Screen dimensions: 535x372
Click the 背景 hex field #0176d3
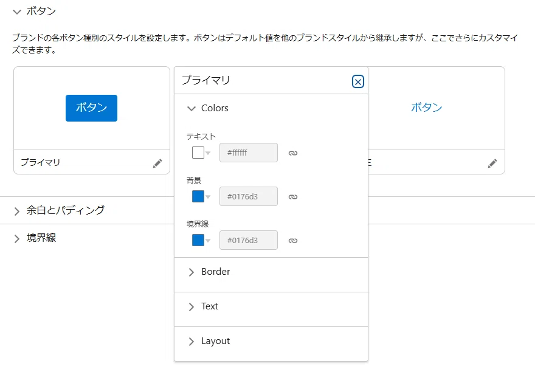click(249, 196)
